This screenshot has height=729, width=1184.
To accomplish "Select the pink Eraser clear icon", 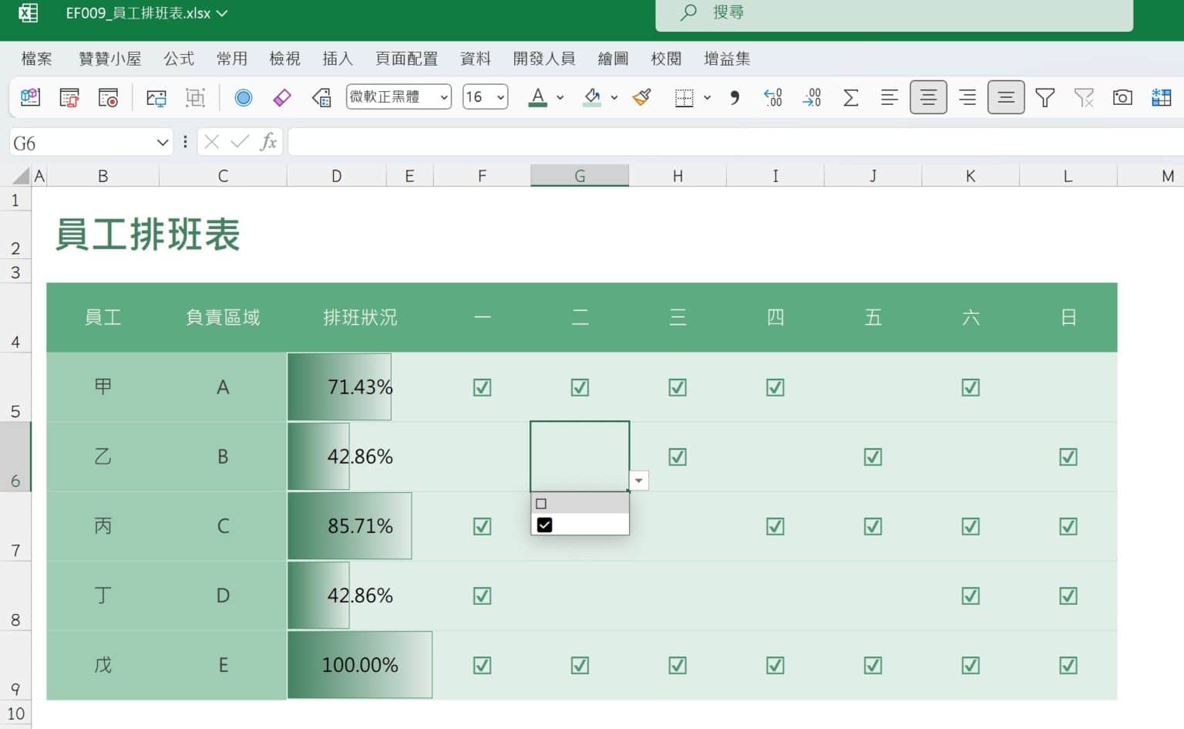I will coord(282,97).
